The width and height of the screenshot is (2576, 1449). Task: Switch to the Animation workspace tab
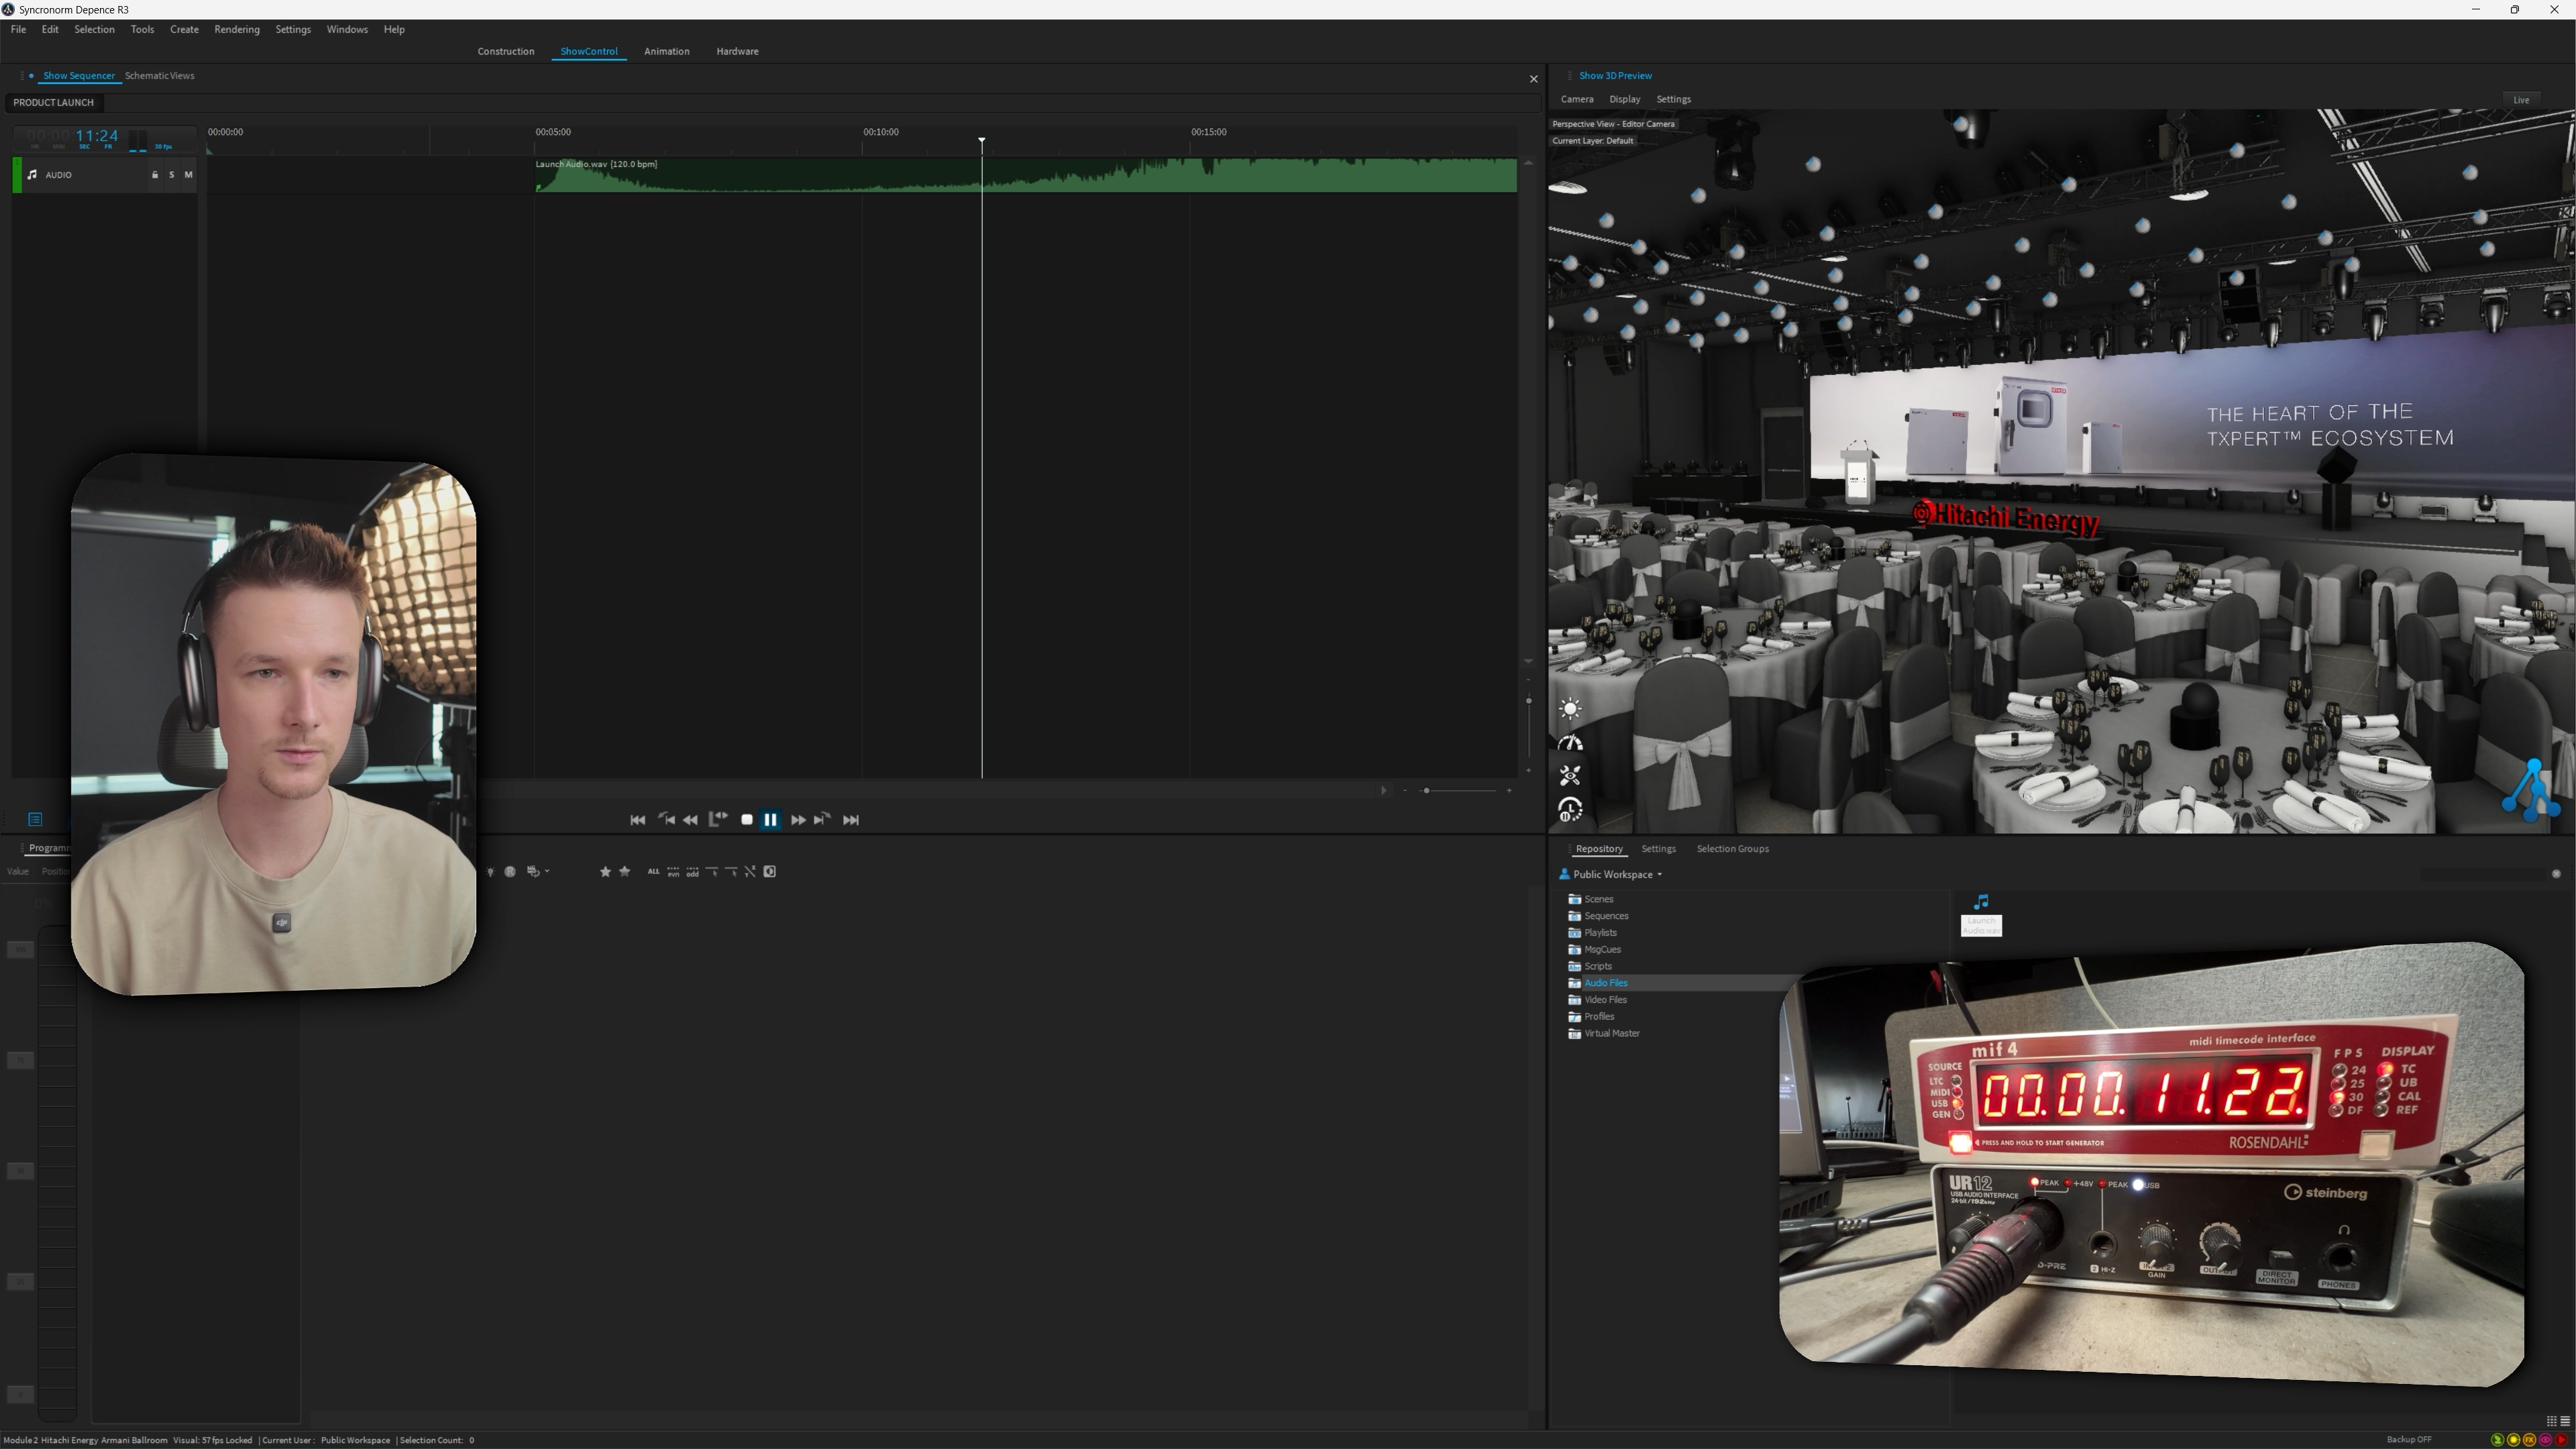click(666, 51)
